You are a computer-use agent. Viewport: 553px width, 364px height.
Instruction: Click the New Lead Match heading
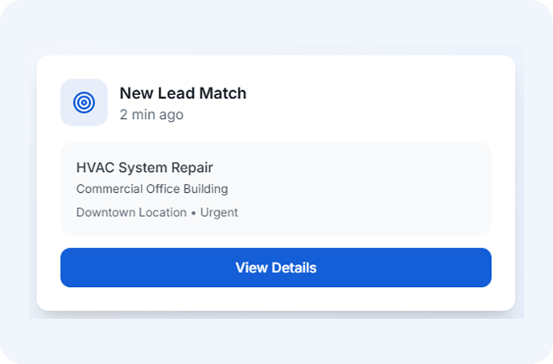click(183, 93)
